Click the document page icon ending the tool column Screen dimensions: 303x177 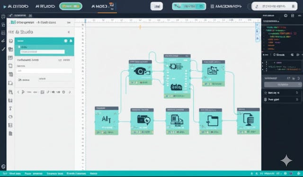pos(10,133)
